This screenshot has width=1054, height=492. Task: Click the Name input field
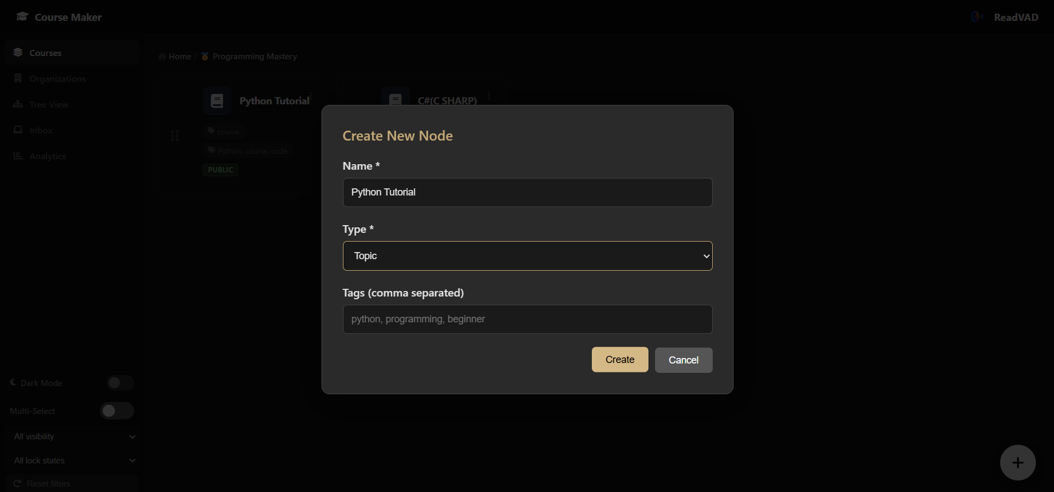tap(528, 192)
